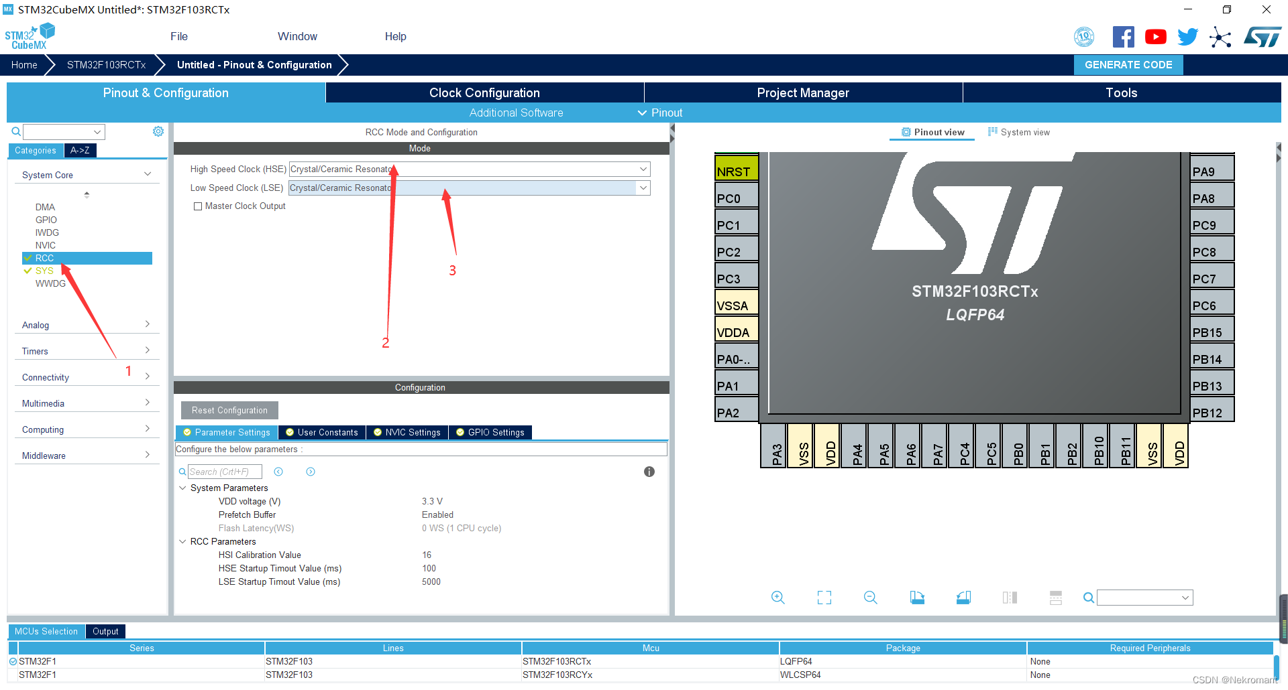Collapse the System Parameters group
Screen dimensions: 1288x690
point(182,488)
